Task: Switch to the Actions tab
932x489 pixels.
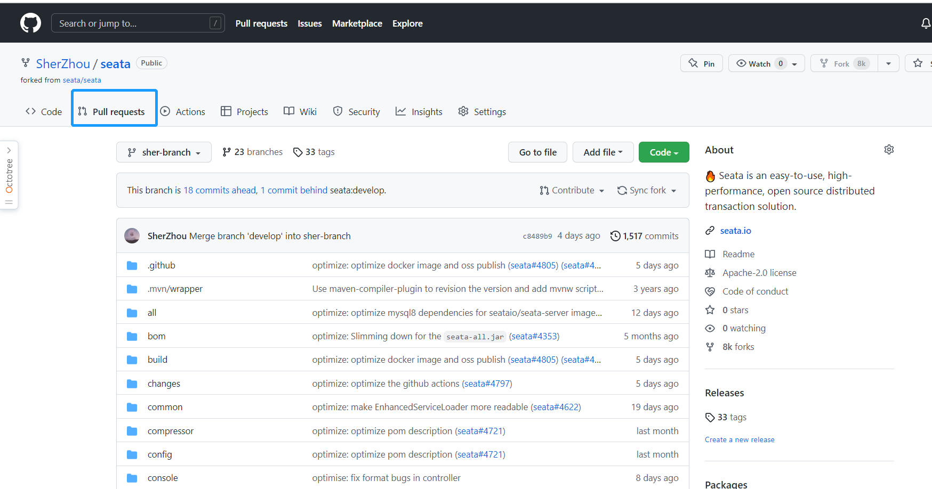Action: 183,112
